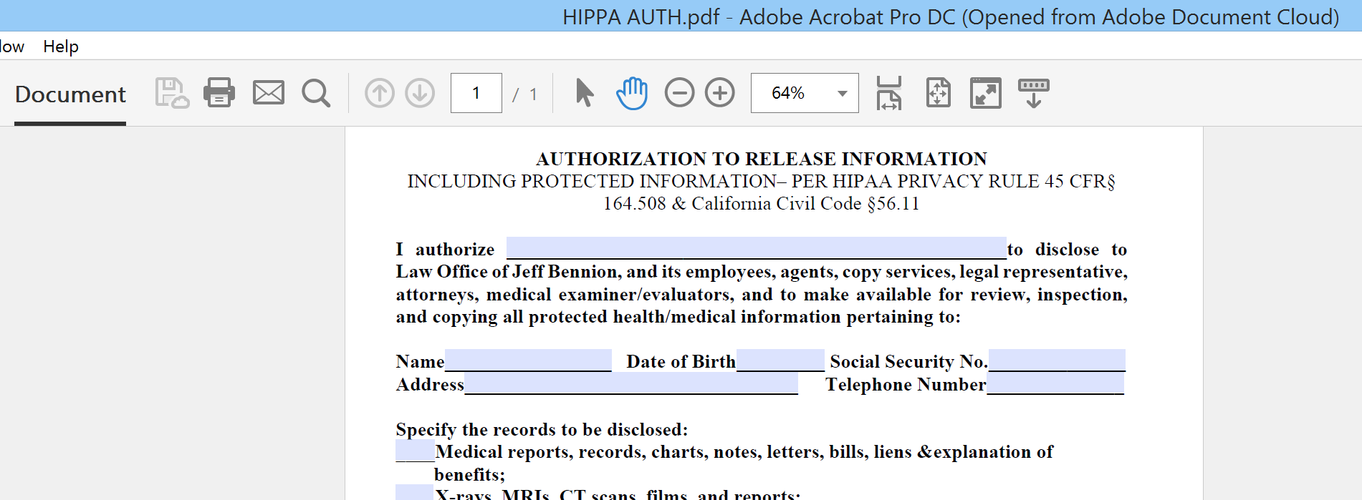Choose the Selection arrow tool
Viewport: 1362px width, 500px height.
pos(585,93)
